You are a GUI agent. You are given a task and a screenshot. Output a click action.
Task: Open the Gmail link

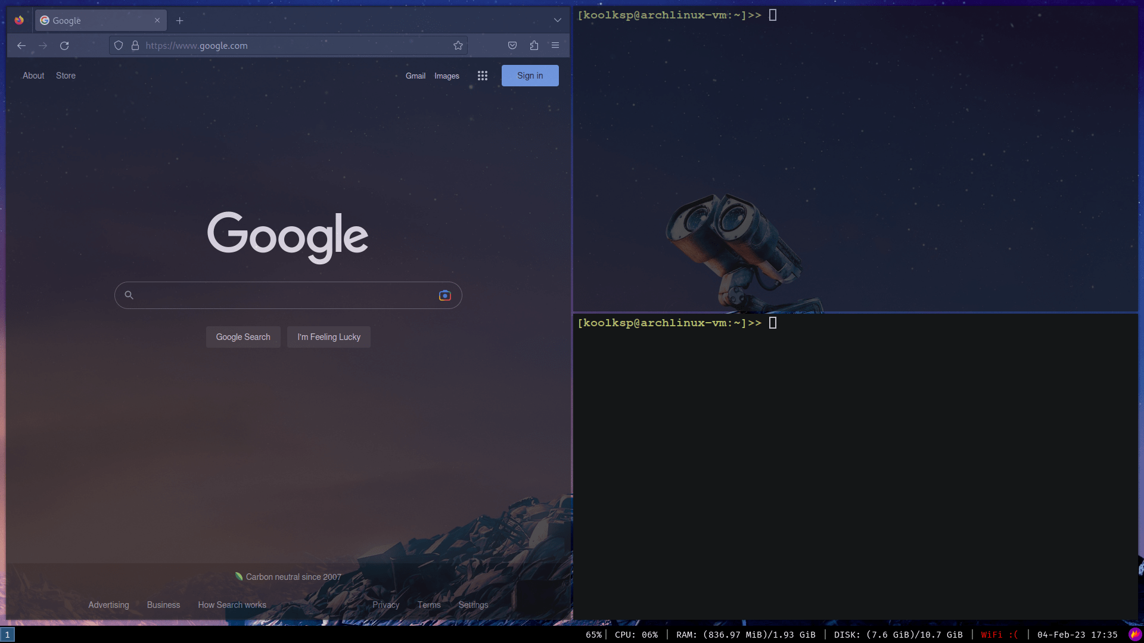(x=415, y=76)
